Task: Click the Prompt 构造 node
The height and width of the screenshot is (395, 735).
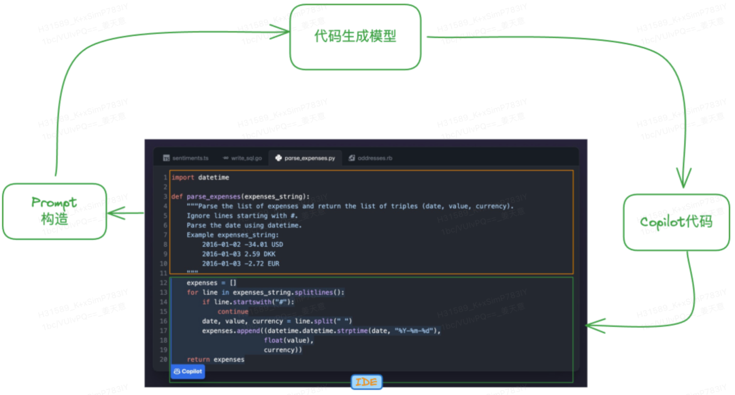Action: pos(54,211)
